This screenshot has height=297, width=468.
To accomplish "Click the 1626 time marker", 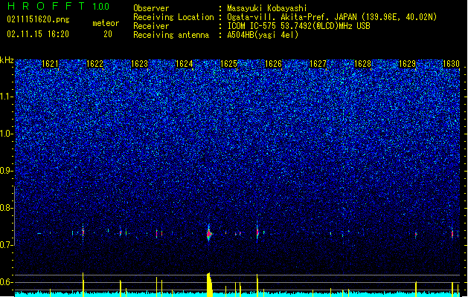I will (x=273, y=64).
